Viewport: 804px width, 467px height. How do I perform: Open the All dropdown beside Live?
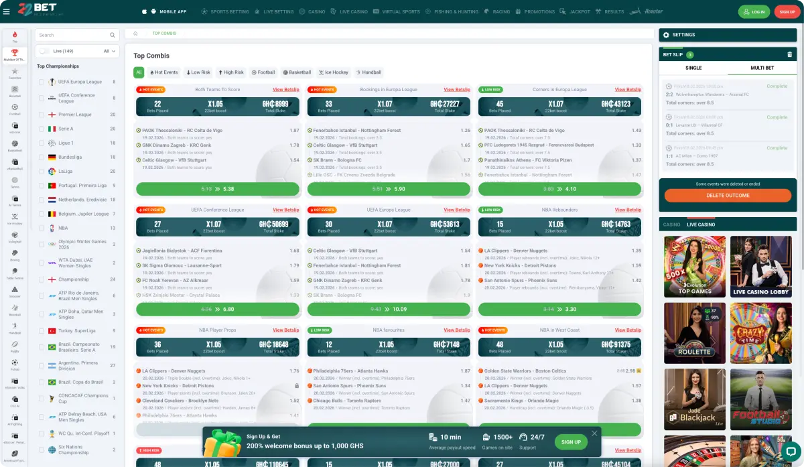[109, 51]
